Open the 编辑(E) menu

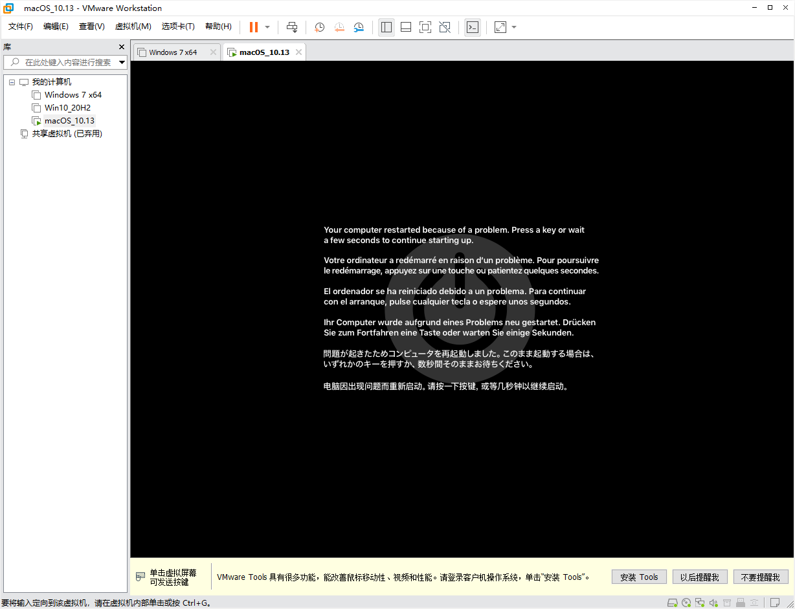pyautogui.click(x=56, y=27)
